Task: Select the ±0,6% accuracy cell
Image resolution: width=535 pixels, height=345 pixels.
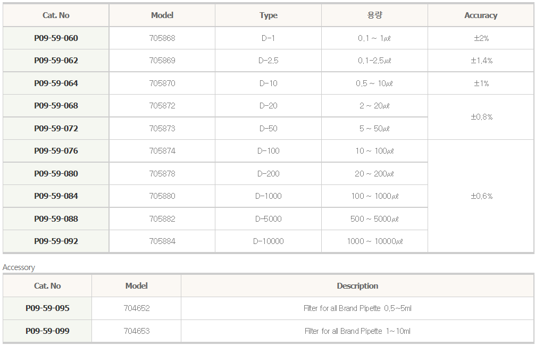Action: click(481, 196)
